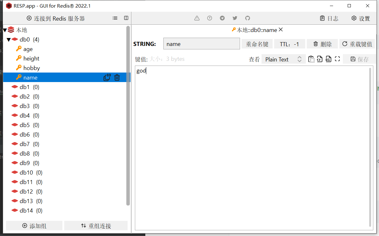
Task: Open the connection list menu icon
Action: [115, 18]
